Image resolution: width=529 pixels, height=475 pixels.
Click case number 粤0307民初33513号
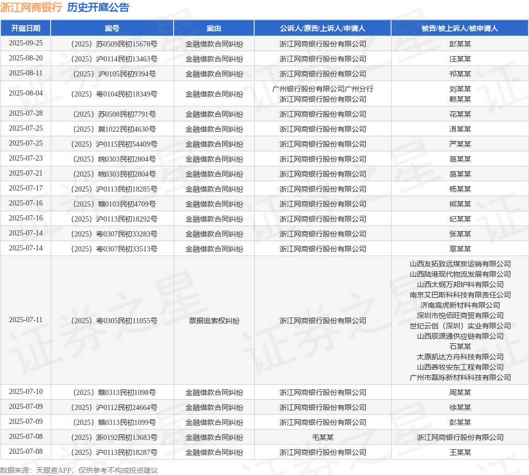114,249
